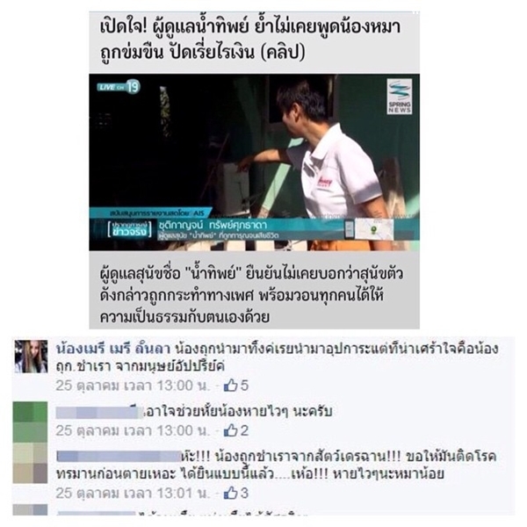Click the like thumb icon with count 3
Screen dimensions: 527x527
230,493
